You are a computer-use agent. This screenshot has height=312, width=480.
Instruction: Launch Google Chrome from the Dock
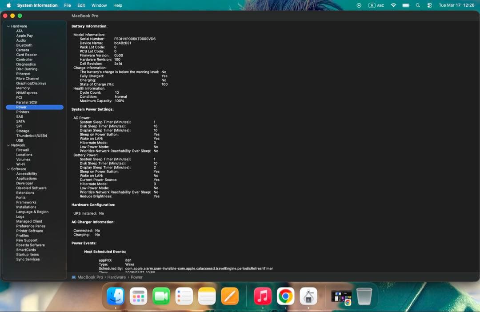coord(285,296)
